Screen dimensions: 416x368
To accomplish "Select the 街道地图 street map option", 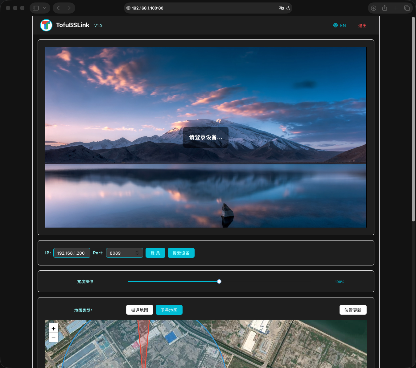I will point(140,310).
